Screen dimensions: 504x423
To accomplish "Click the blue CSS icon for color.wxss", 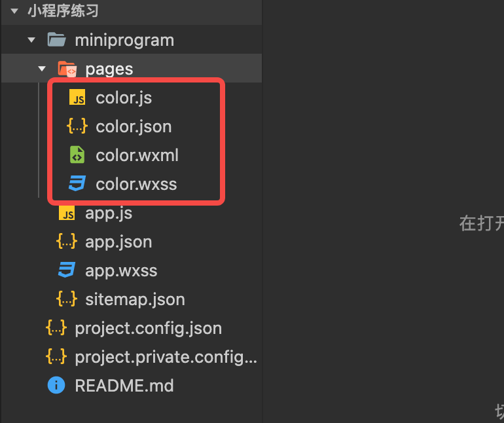I will (x=77, y=184).
